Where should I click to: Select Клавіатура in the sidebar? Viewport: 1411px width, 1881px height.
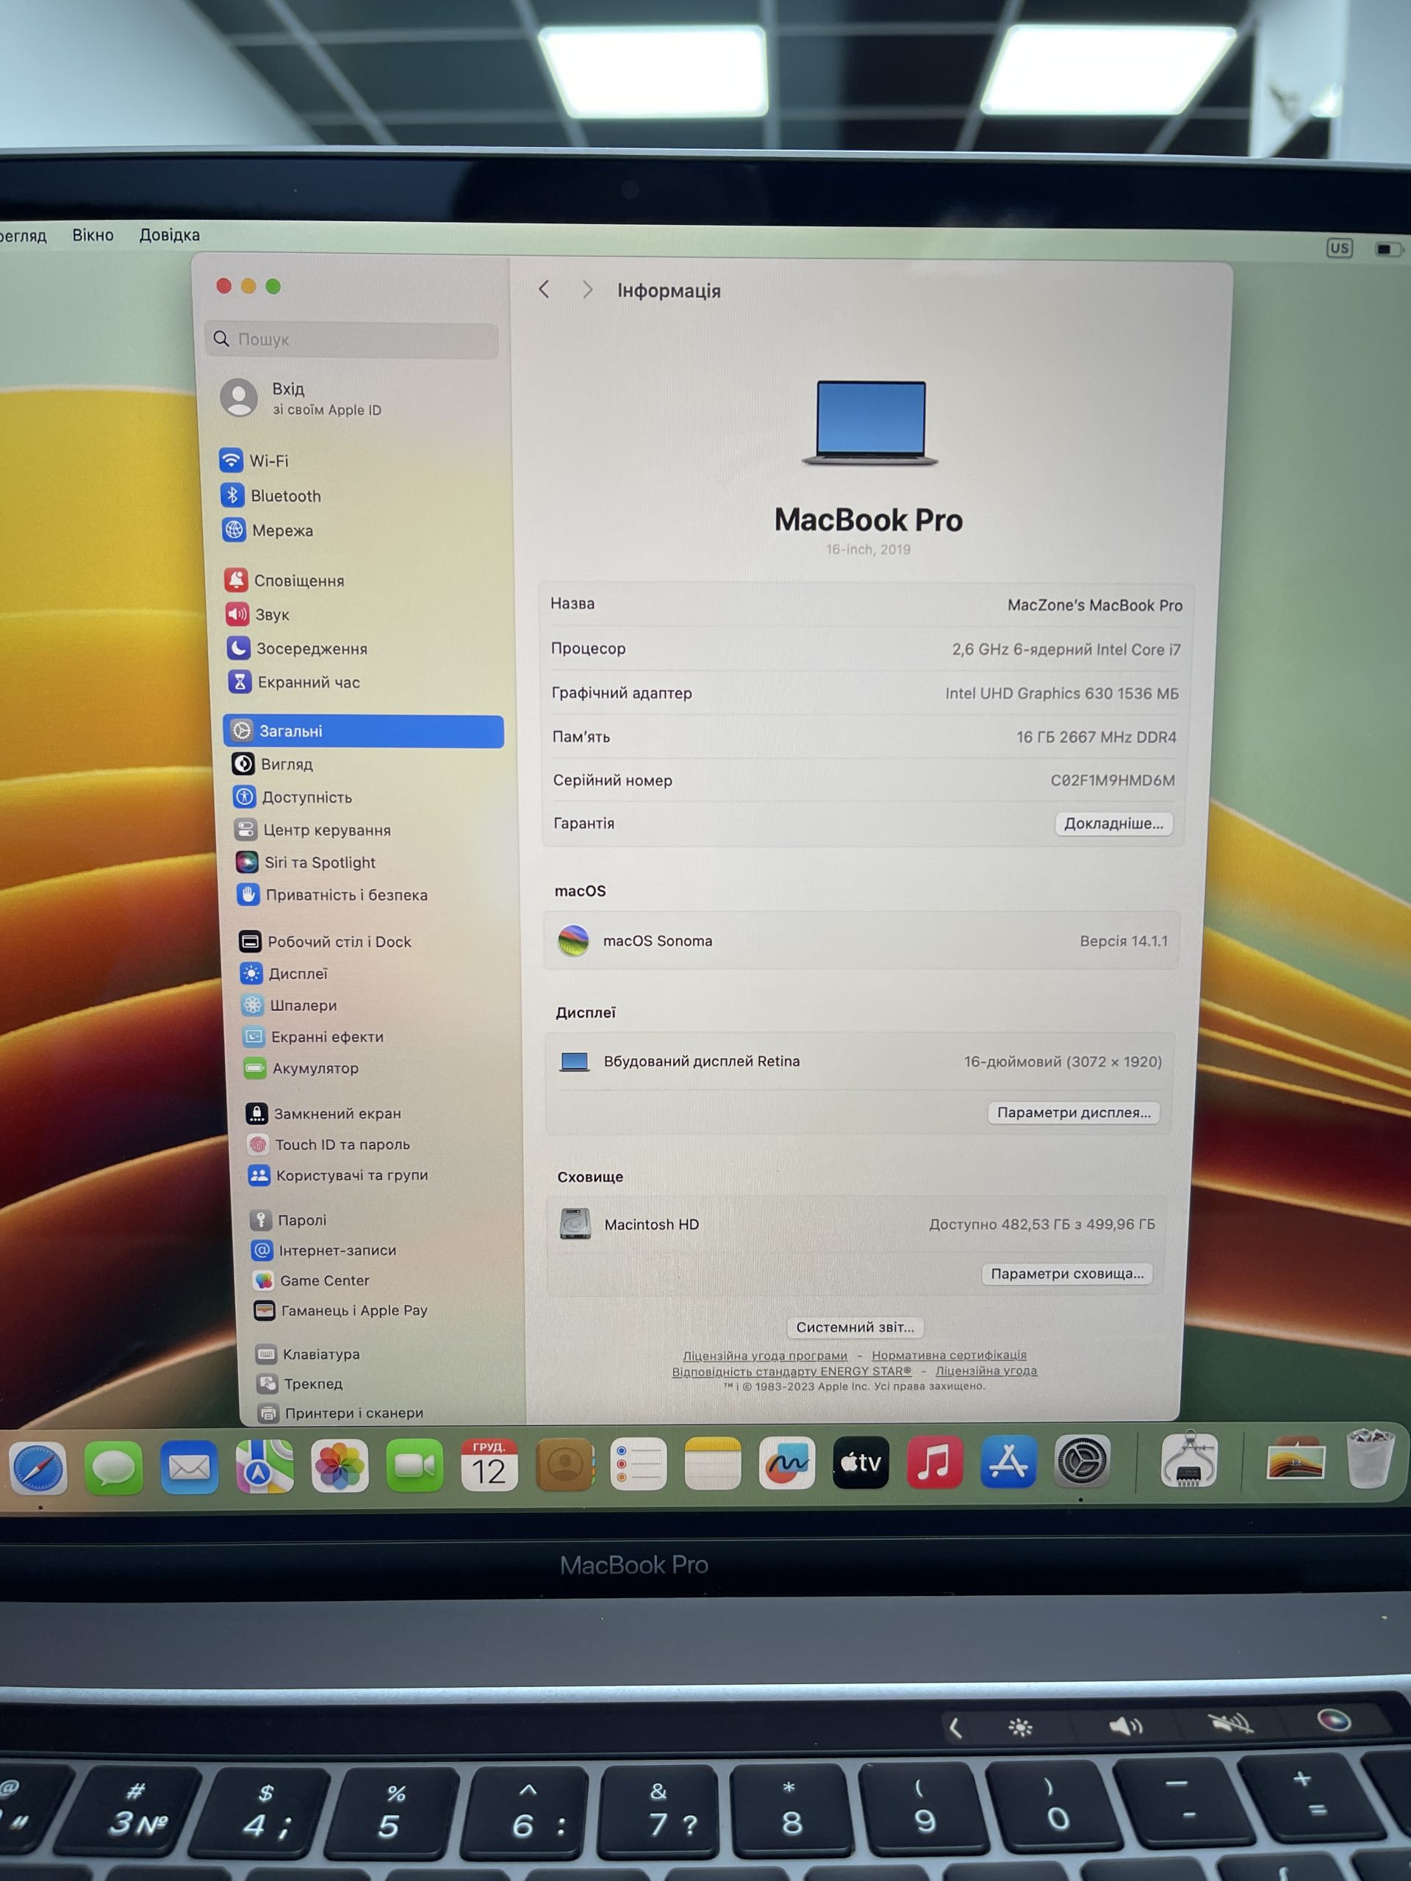pyautogui.click(x=309, y=1353)
